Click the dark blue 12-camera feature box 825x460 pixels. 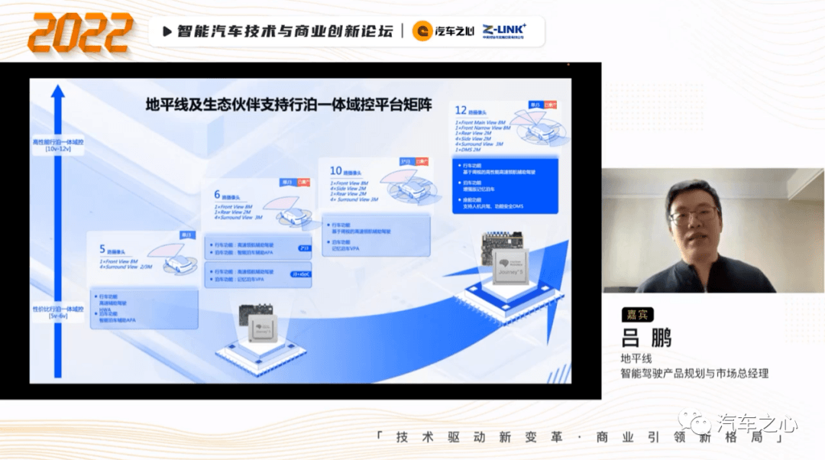pyautogui.click(x=505, y=185)
